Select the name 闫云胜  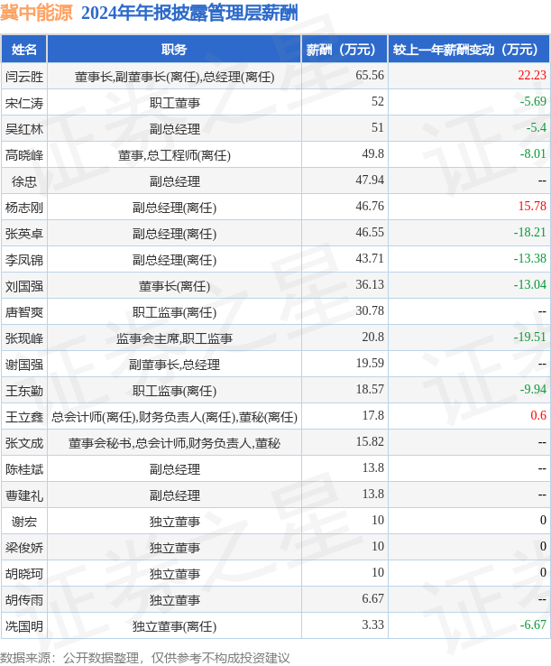[x=24, y=77]
